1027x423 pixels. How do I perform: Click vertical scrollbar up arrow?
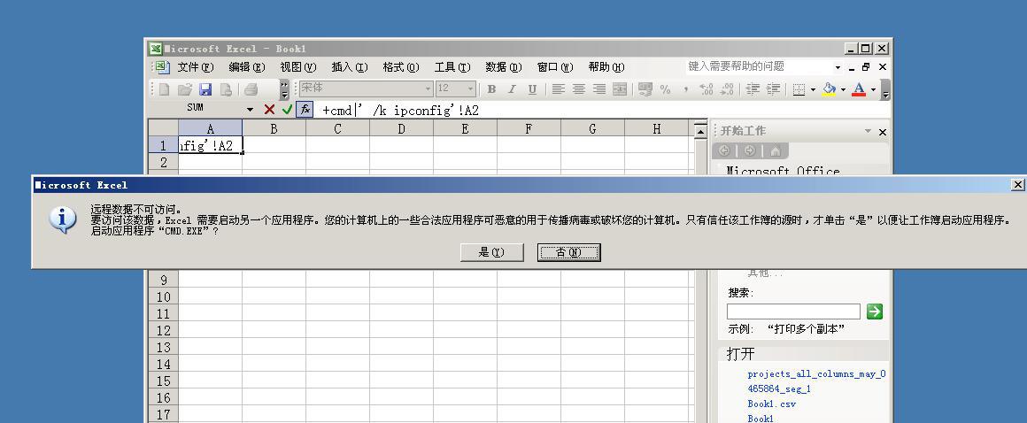coord(700,132)
